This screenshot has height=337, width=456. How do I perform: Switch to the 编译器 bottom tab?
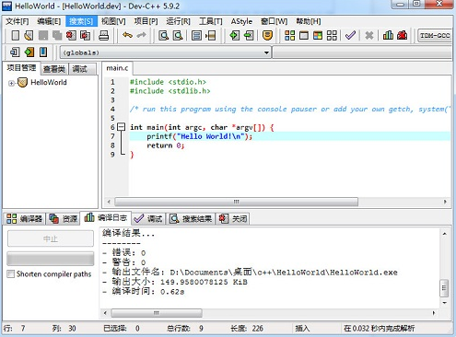(25, 218)
